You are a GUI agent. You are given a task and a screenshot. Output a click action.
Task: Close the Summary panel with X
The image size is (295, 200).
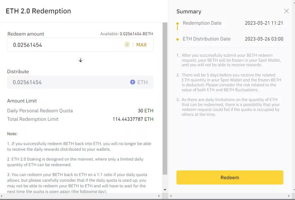pyautogui.click(x=287, y=11)
